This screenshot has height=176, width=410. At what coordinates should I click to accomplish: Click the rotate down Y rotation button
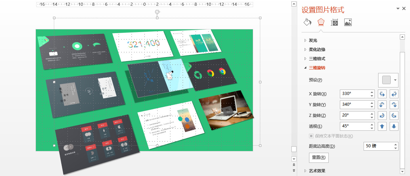tap(394, 105)
